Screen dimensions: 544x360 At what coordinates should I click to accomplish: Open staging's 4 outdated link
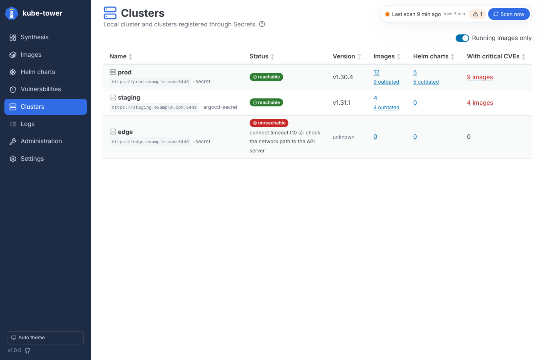coord(386,107)
